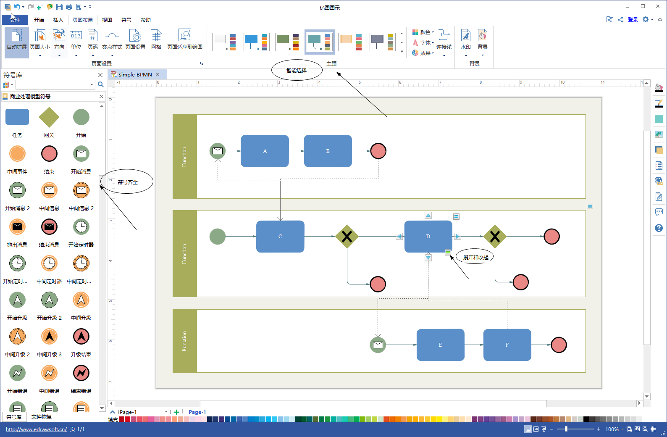Open the Font (字体) theme dropdown
Screen dimensions: 667x437
[x=423, y=42]
